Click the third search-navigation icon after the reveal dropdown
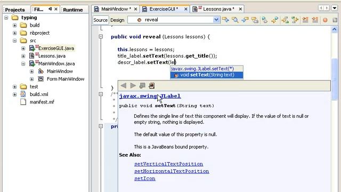This screenshot has height=192, width=341. coord(245,20)
